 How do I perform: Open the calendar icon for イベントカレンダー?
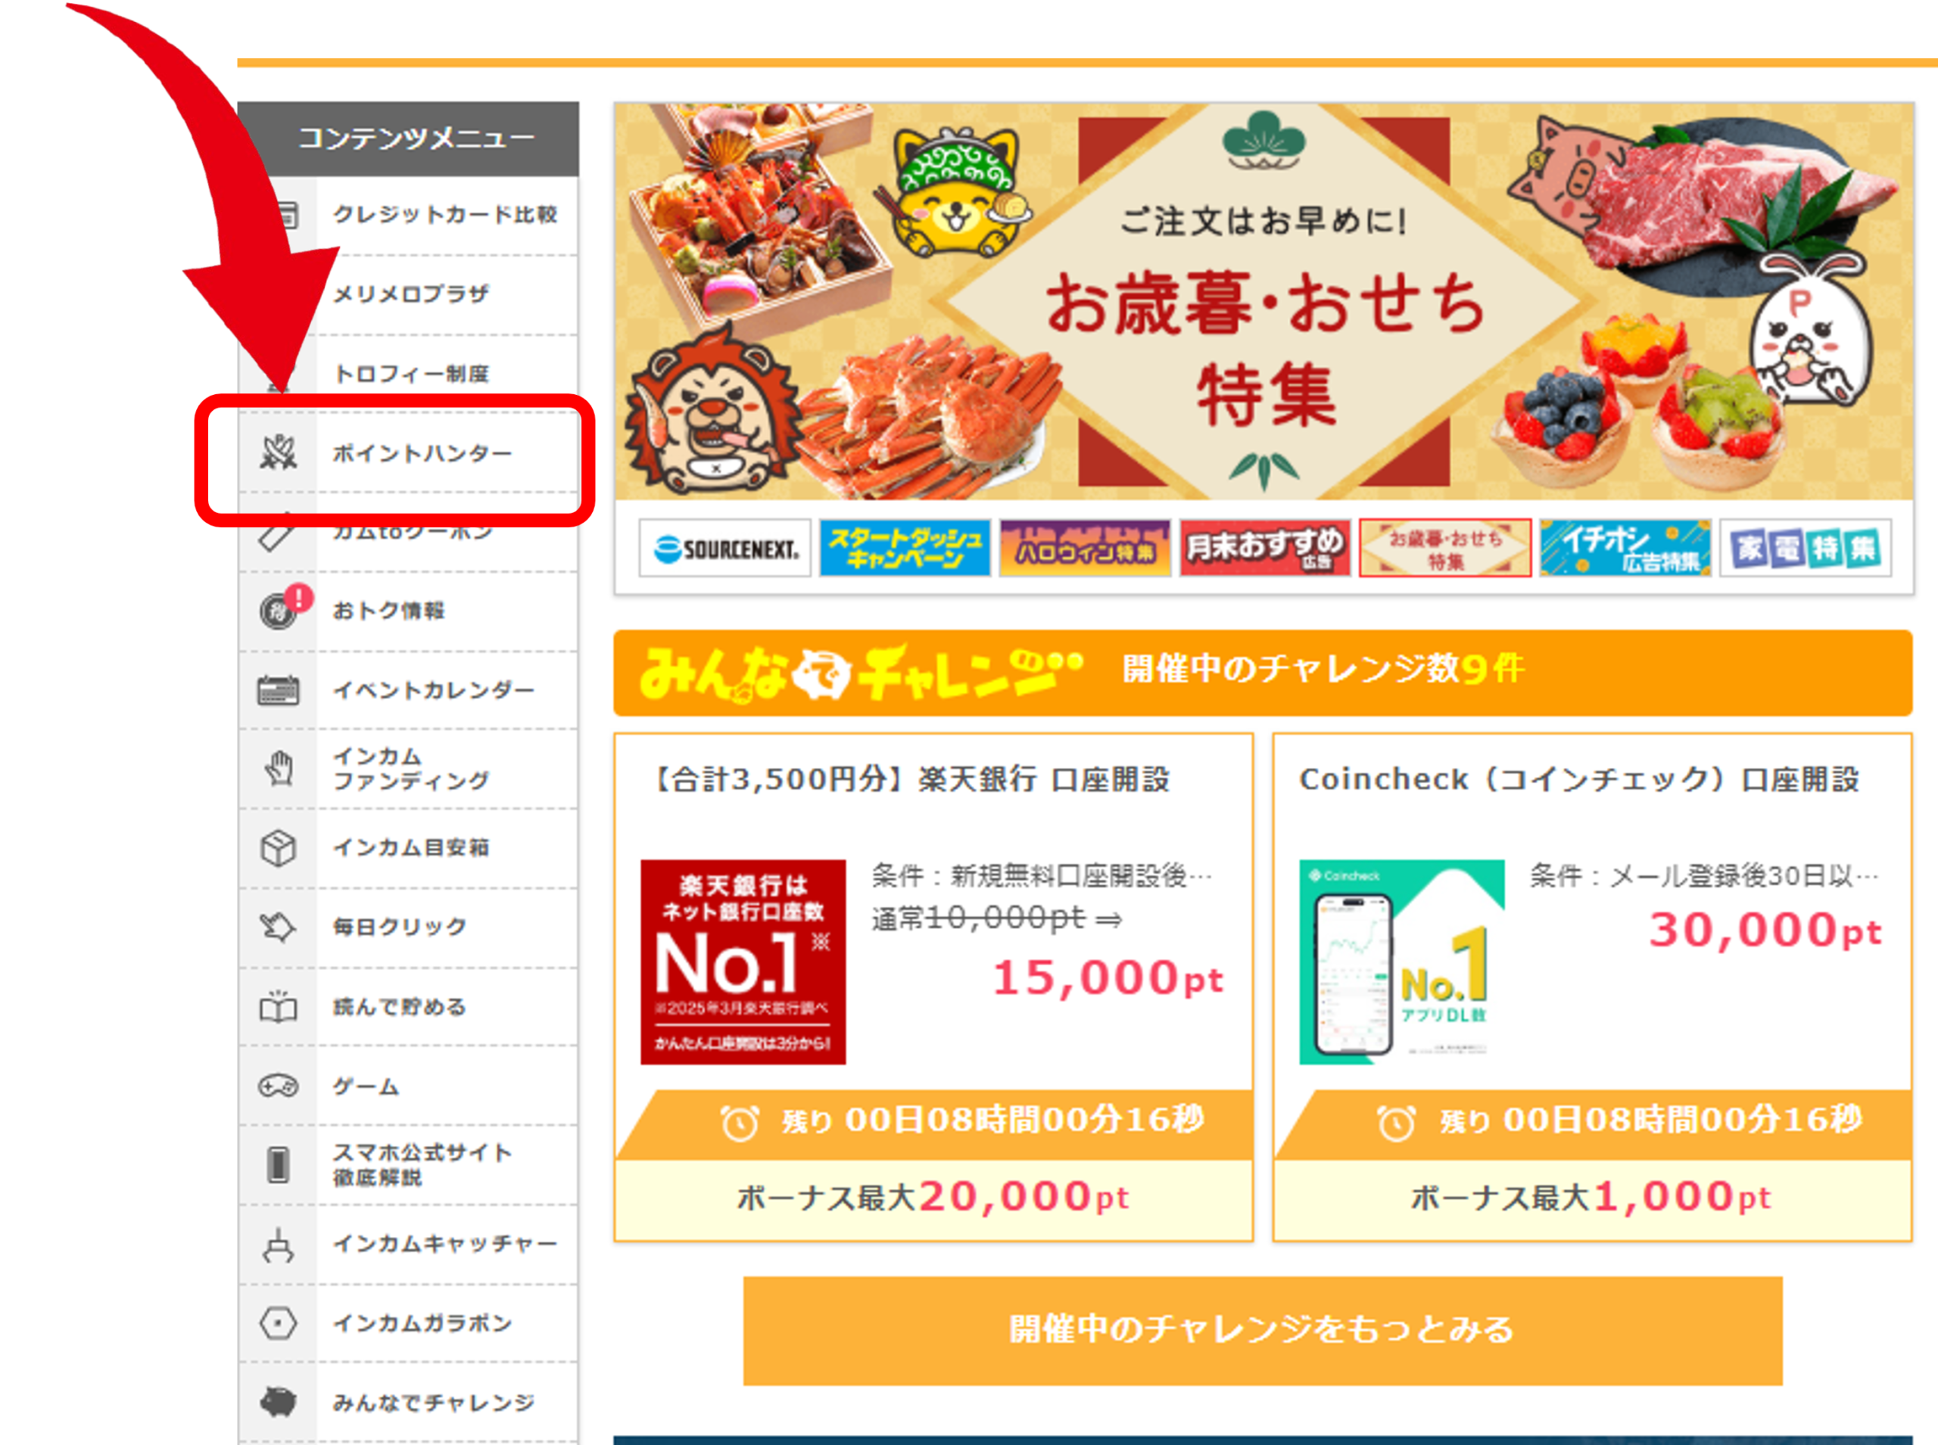[x=279, y=690]
